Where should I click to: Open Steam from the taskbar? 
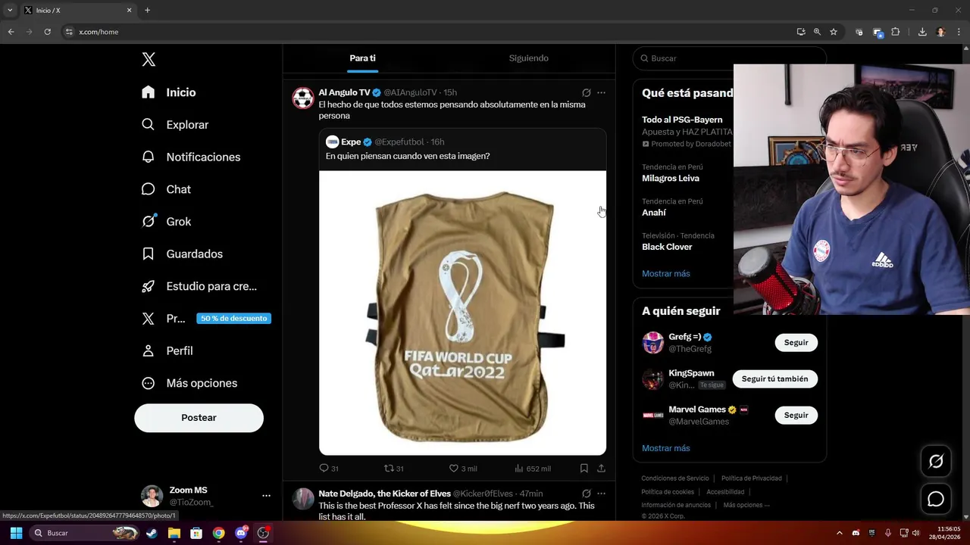[152, 533]
